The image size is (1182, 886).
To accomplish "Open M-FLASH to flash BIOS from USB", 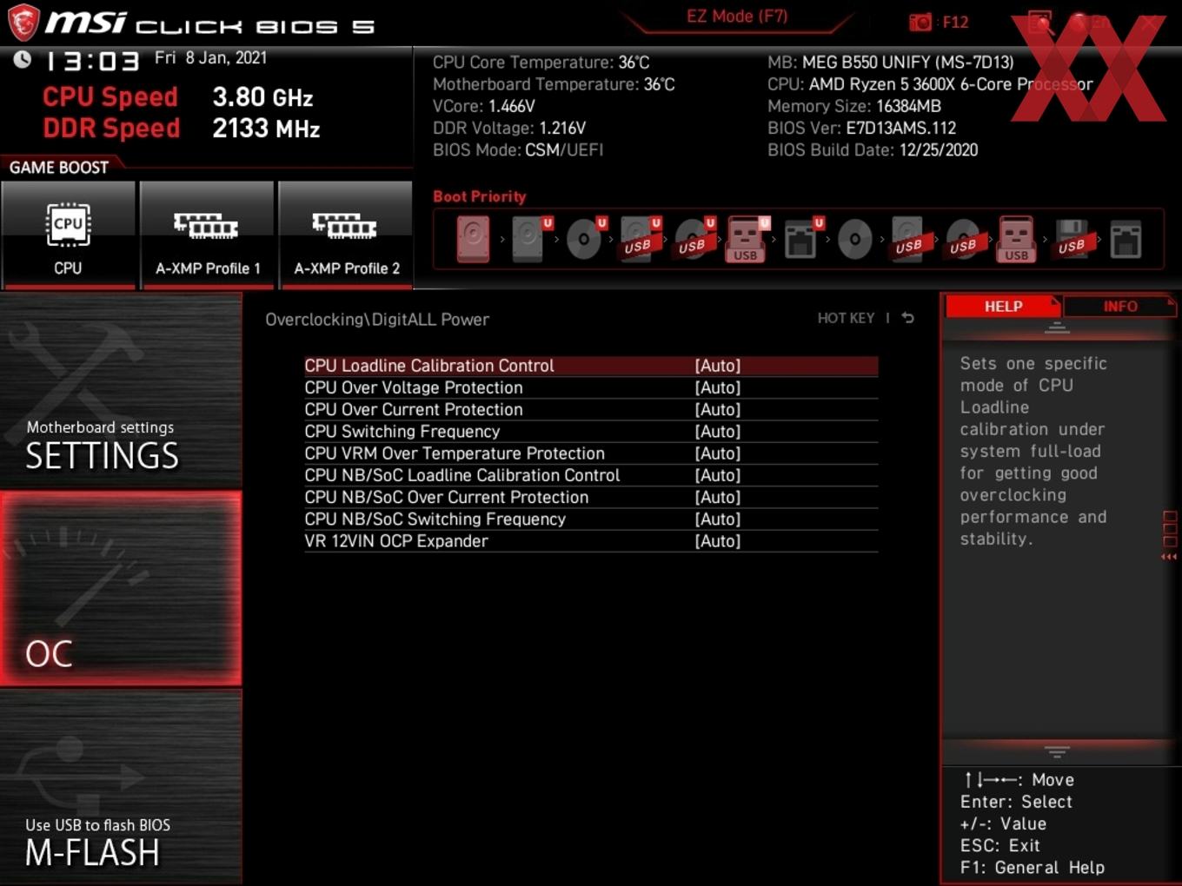I will [x=121, y=787].
